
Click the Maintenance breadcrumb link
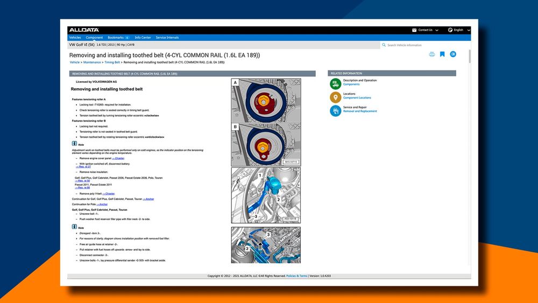92,62
